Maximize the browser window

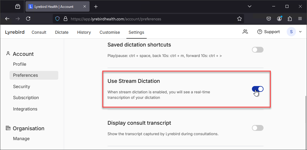287,6
